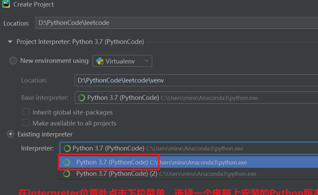Click the Existing interpreter label text
Image resolution: width=318 pixels, height=195 pixels.
(x=45, y=134)
